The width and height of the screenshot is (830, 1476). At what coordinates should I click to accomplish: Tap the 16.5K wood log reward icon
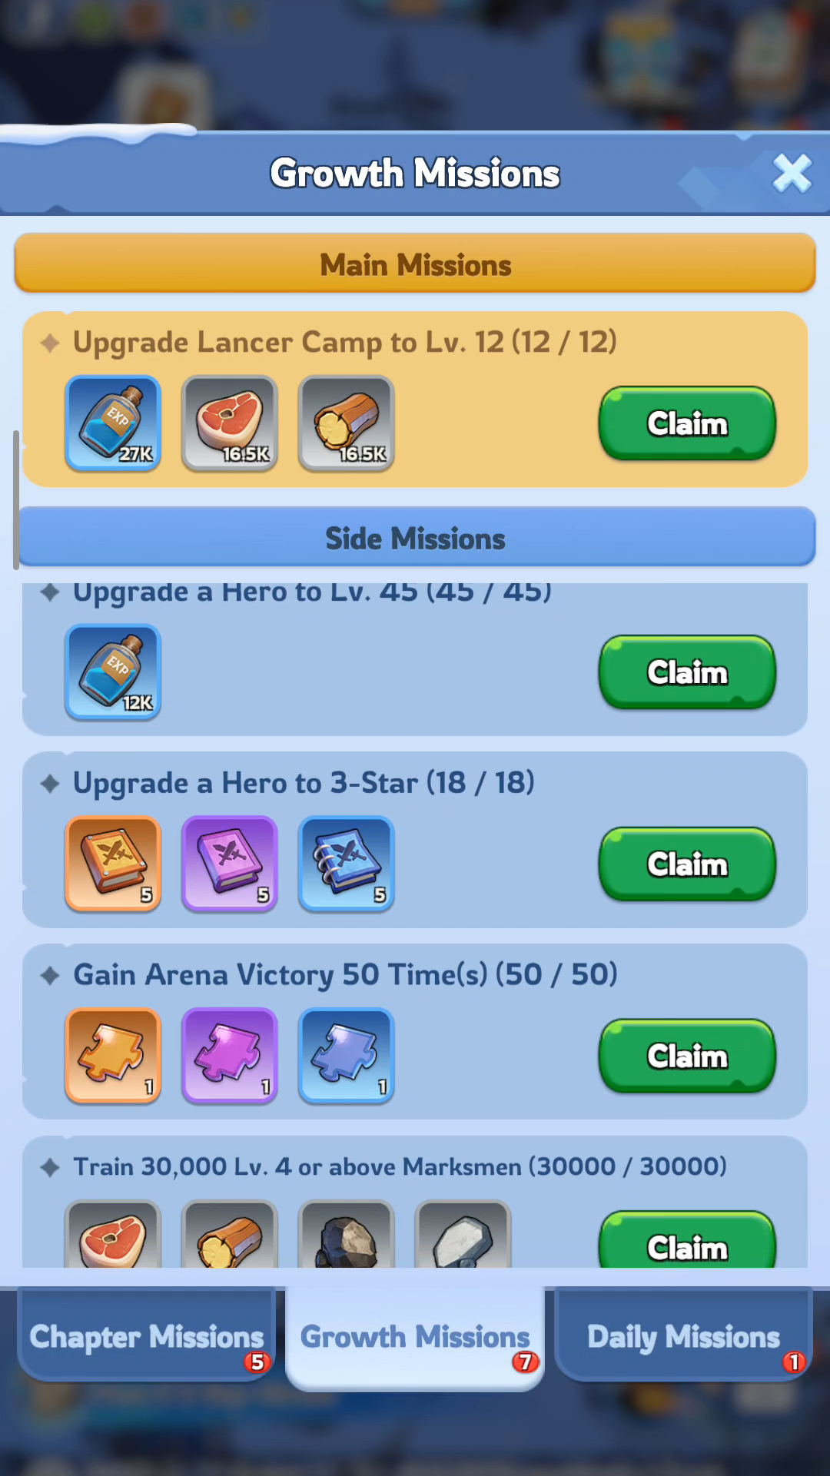point(347,423)
